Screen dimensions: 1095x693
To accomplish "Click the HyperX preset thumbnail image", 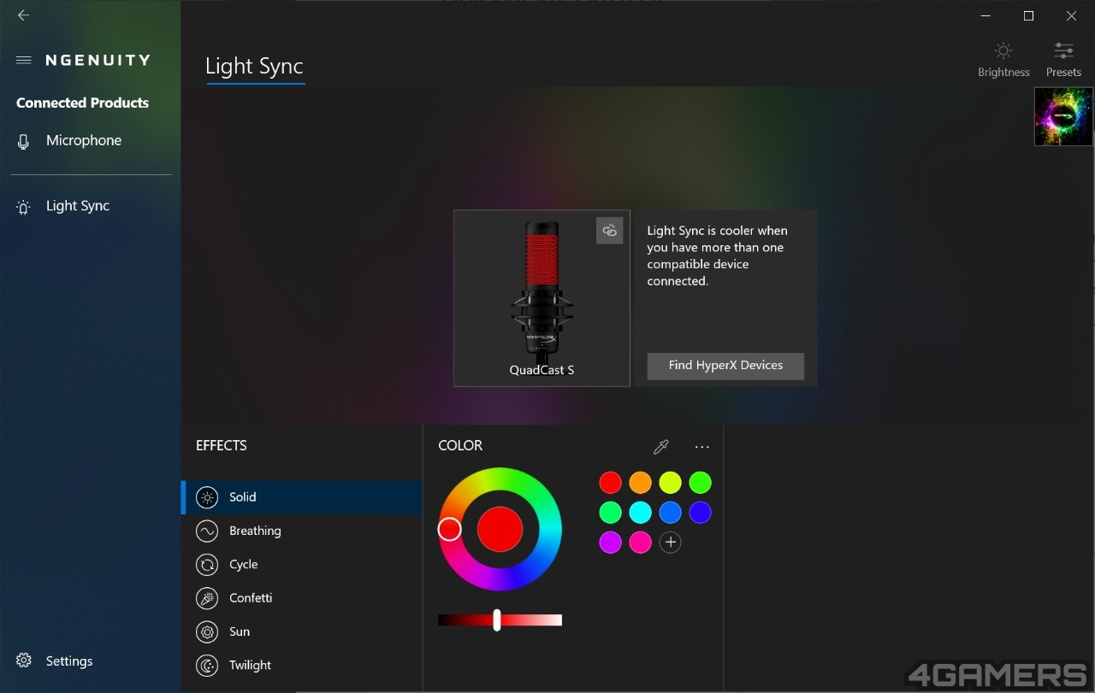I will [1063, 116].
